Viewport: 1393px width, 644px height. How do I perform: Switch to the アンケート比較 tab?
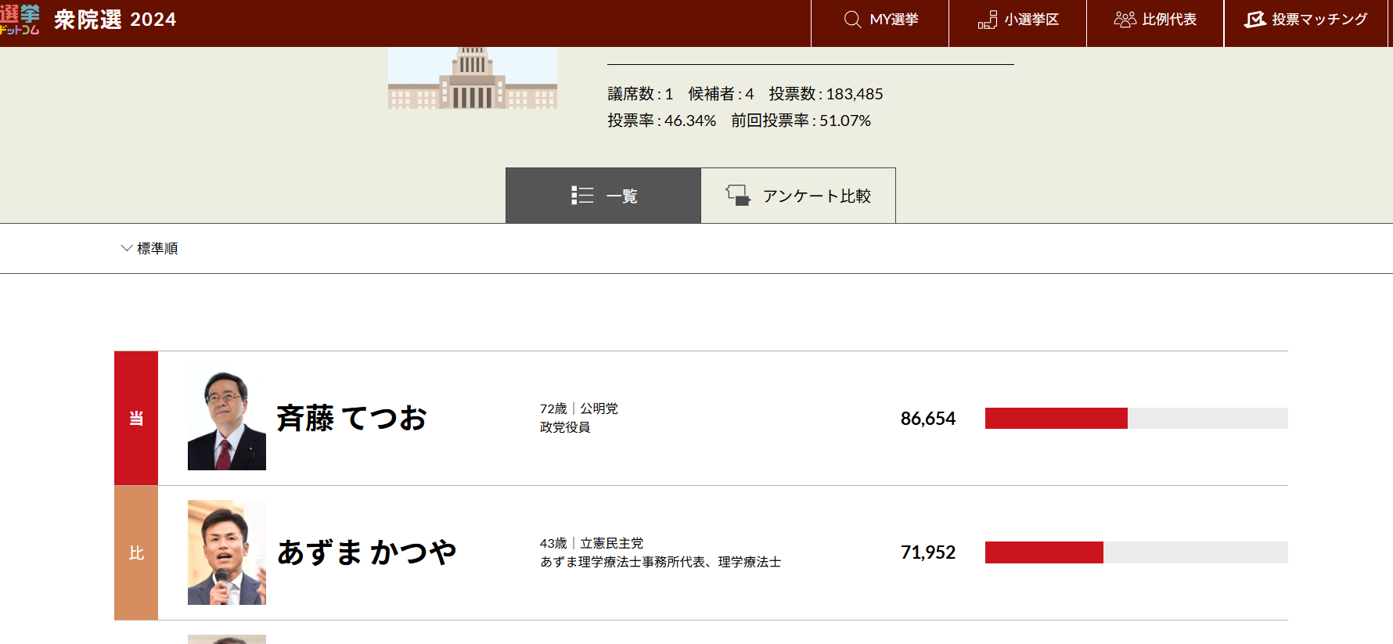click(x=797, y=196)
